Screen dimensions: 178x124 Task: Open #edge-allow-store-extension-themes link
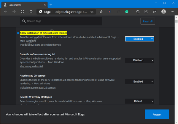coord(40,45)
